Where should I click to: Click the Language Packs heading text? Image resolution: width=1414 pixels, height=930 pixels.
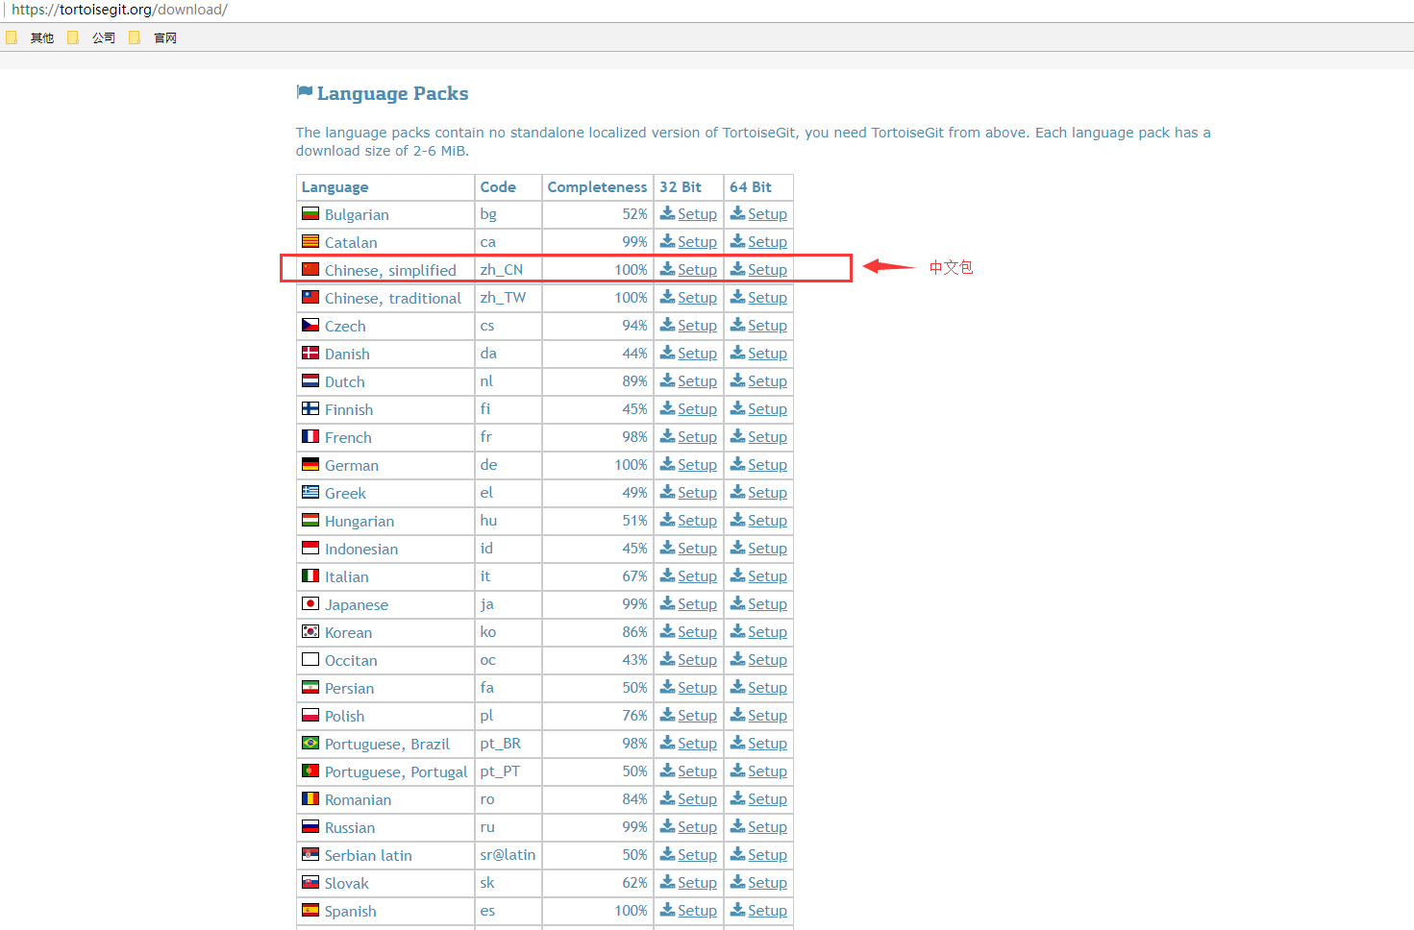click(x=393, y=93)
